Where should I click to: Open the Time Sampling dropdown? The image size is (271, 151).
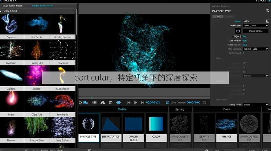[x=256, y=49]
